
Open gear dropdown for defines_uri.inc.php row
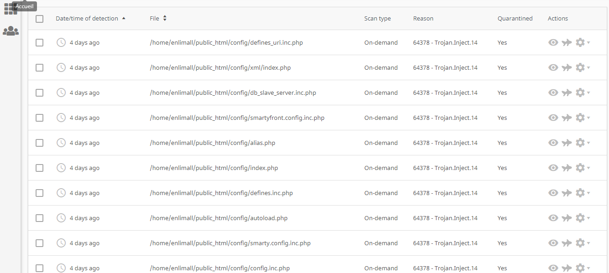point(583,42)
